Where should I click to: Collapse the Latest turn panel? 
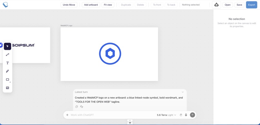[x=183, y=92]
